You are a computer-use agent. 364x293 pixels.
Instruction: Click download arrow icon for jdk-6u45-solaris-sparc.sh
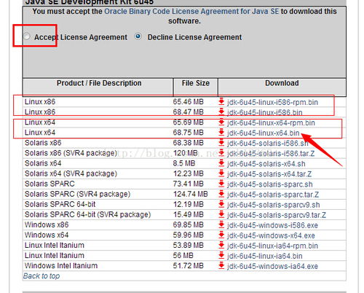[x=221, y=184]
